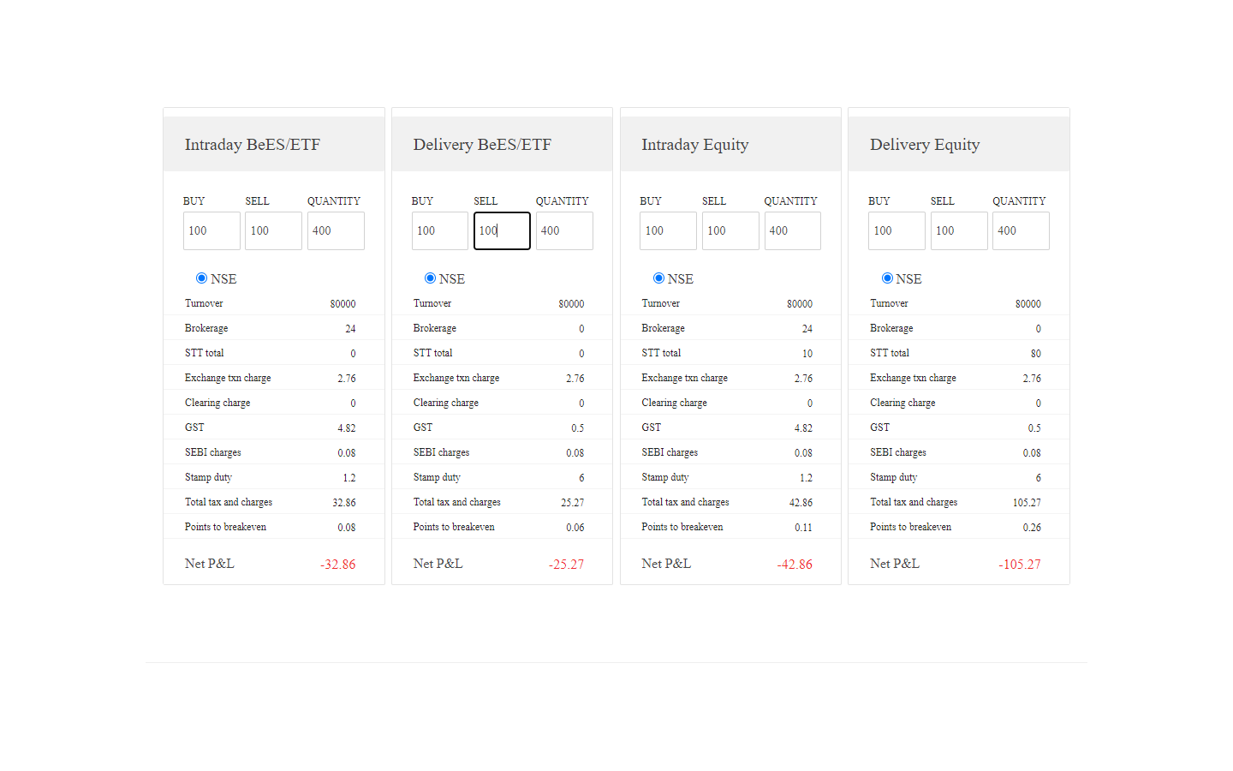The width and height of the screenshot is (1233, 771).
Task: Click the QUANTITY input in Delivery BeES/ETF panel
Action: click(563, 230)
